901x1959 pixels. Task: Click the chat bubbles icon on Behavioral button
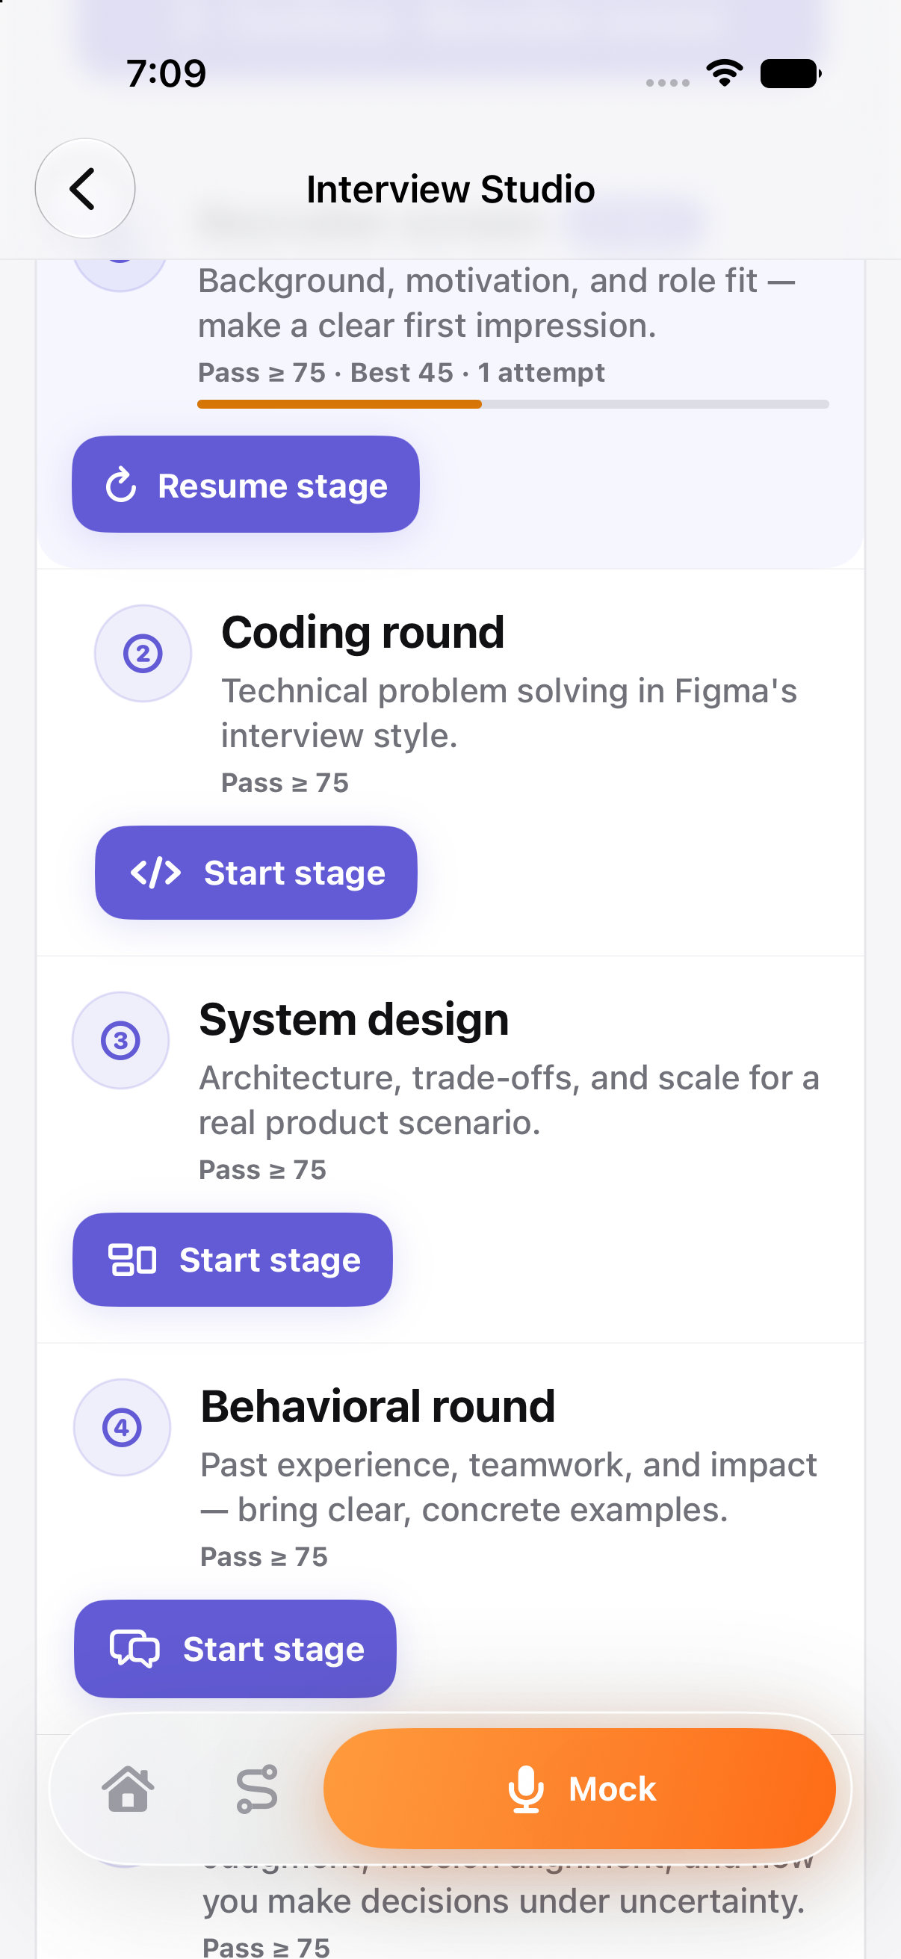(x=134, y=1649)
